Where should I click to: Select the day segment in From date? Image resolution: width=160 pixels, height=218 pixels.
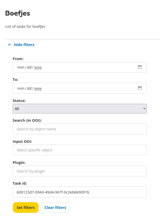point(29,67)
